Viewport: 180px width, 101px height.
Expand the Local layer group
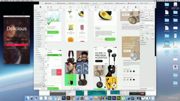(x=35, y=13)
